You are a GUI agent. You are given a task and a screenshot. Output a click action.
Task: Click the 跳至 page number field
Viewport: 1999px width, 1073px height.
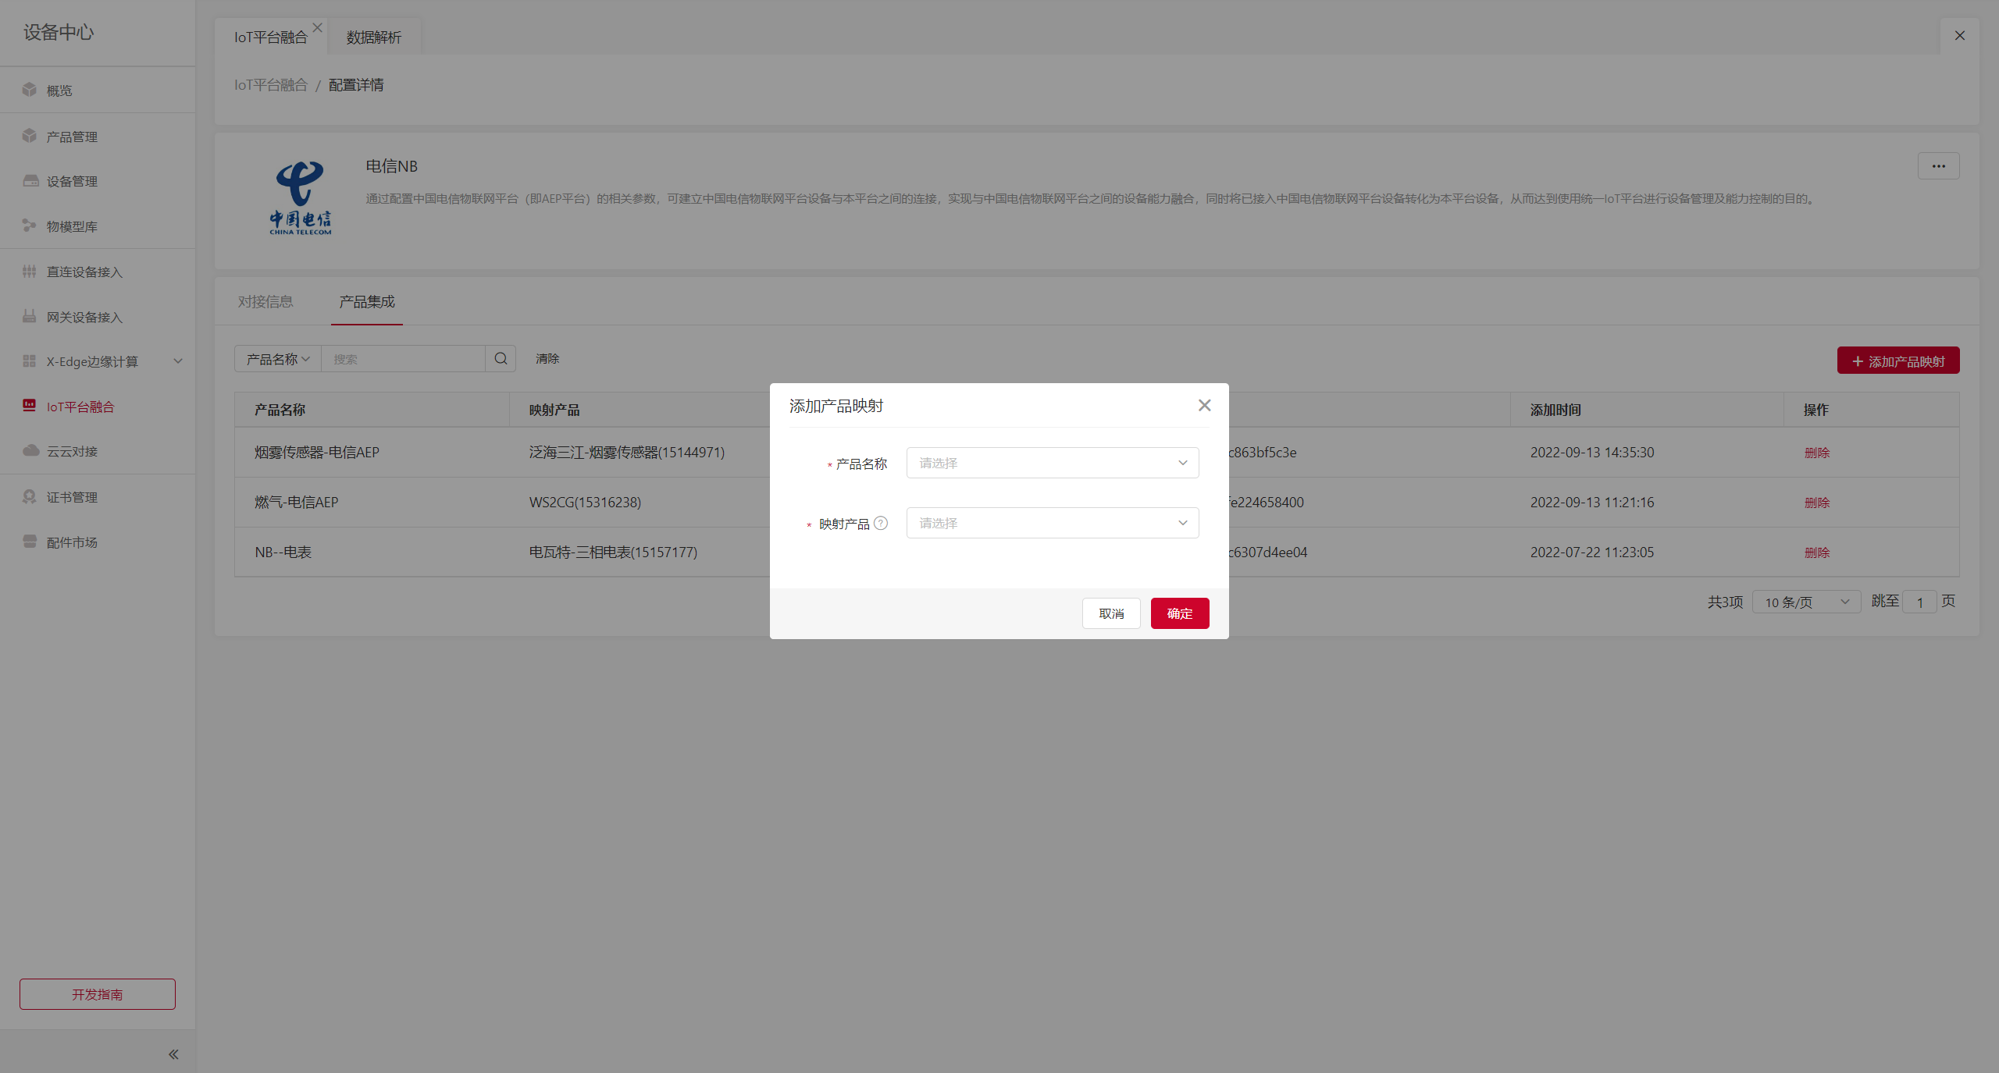1919,602
